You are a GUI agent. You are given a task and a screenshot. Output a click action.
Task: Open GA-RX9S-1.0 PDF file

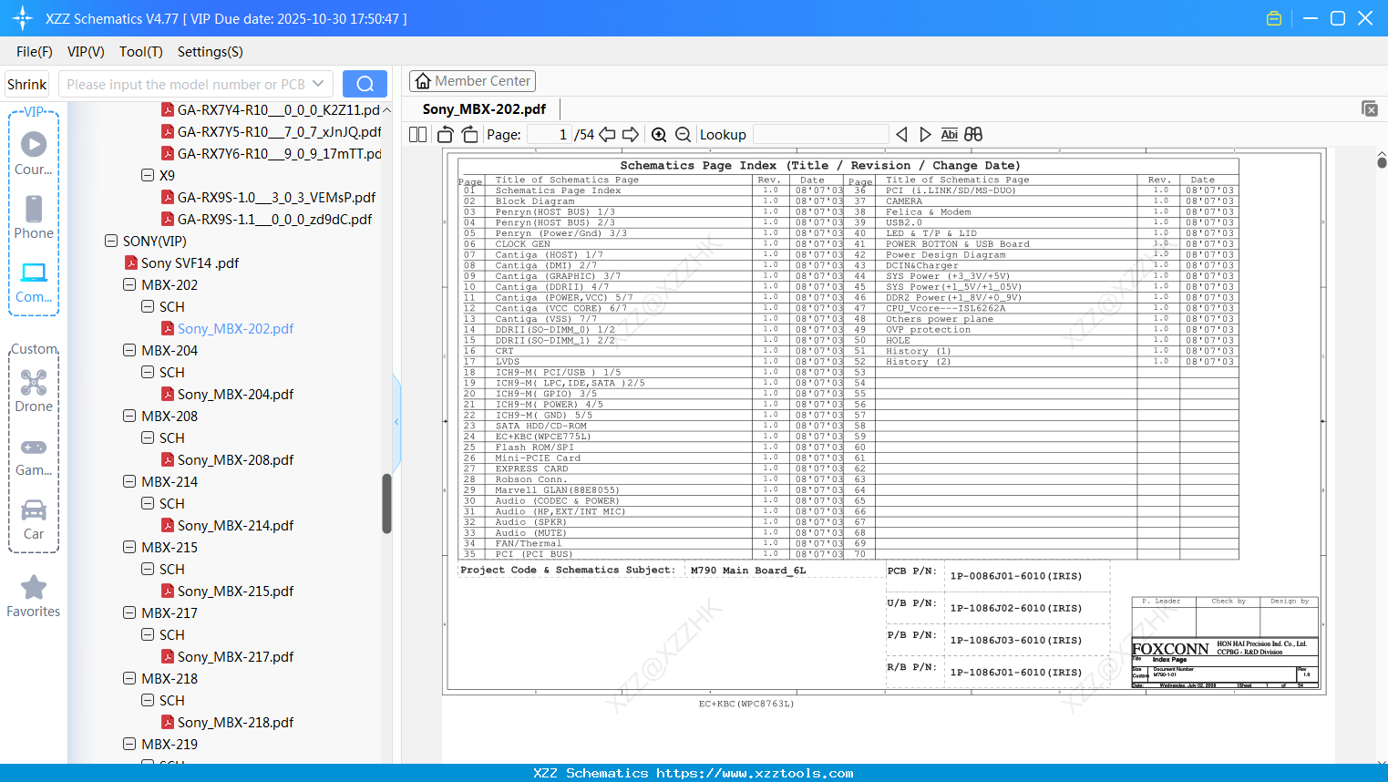coord(276,197)
